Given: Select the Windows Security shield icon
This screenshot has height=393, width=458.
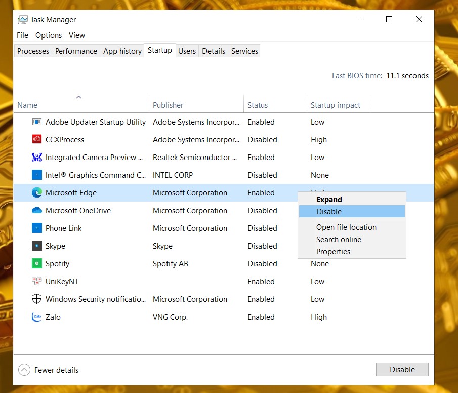Looking at the screenshot, I should [37, 299].
